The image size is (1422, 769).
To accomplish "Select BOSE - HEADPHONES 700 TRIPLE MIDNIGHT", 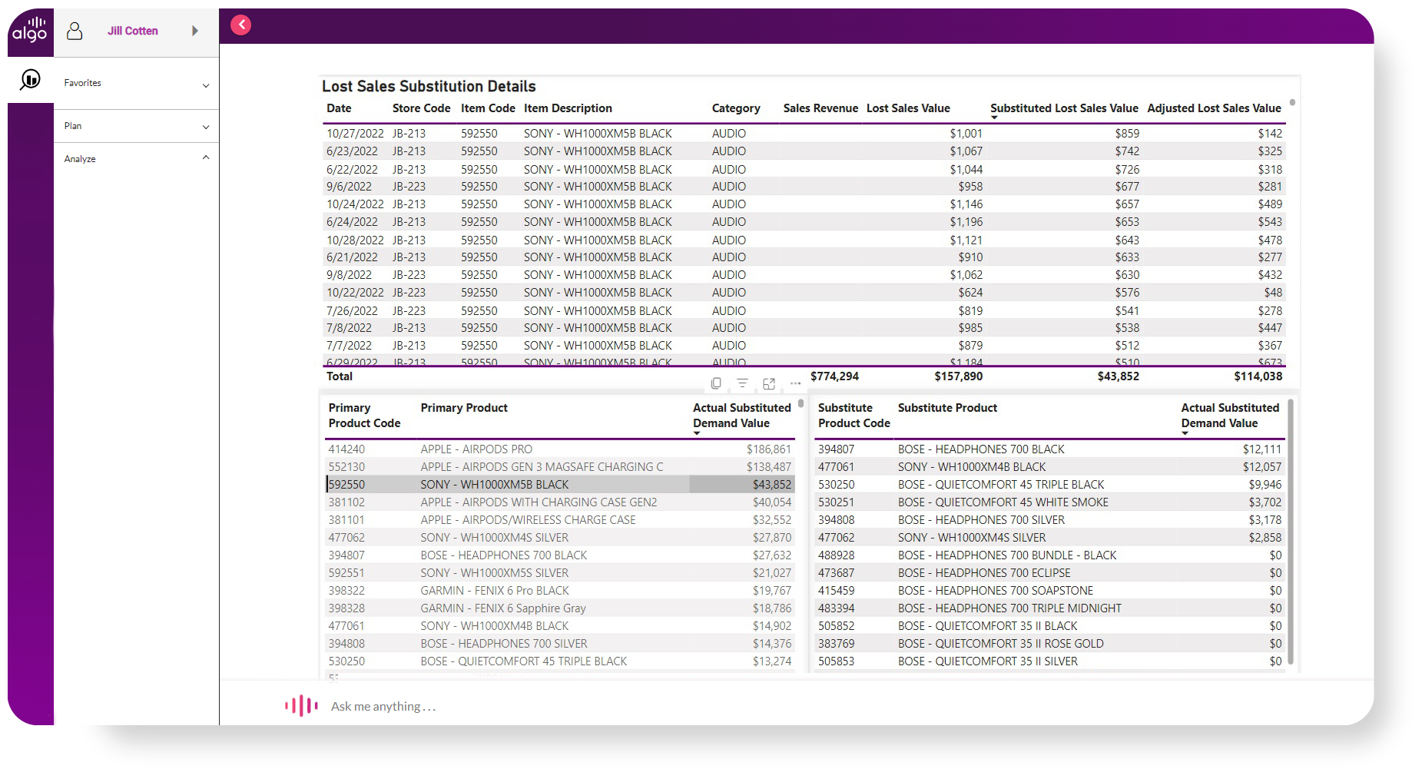I will click(1009, 608).
